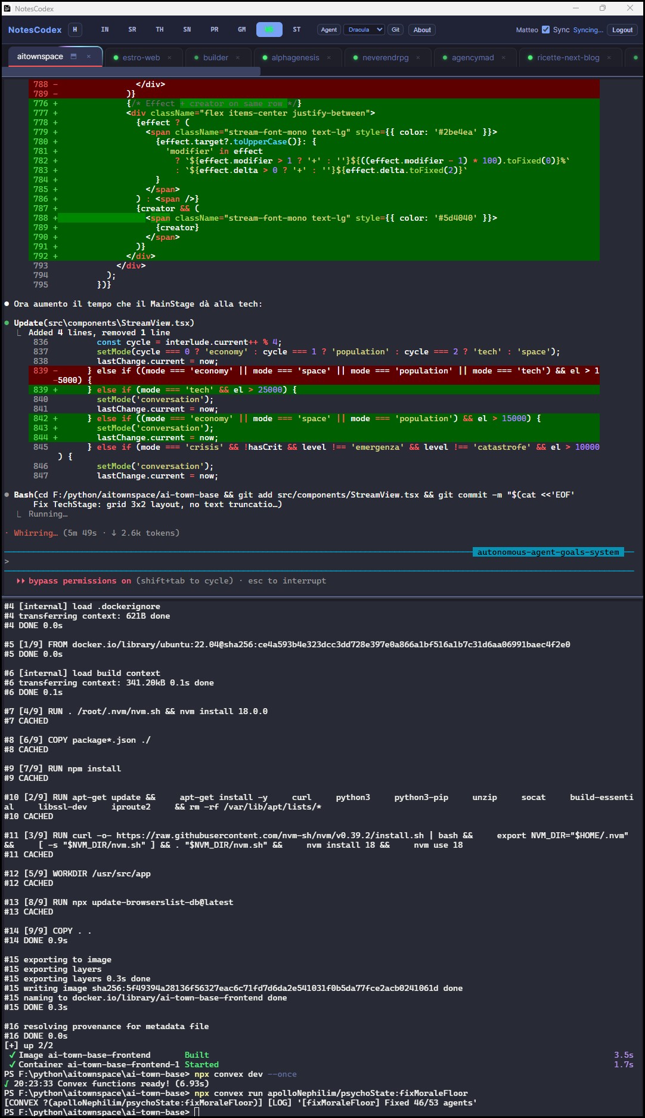The height and width of the screenshot is (1118, 645).
Task: Open the IN section
Action: coord(105,29)
